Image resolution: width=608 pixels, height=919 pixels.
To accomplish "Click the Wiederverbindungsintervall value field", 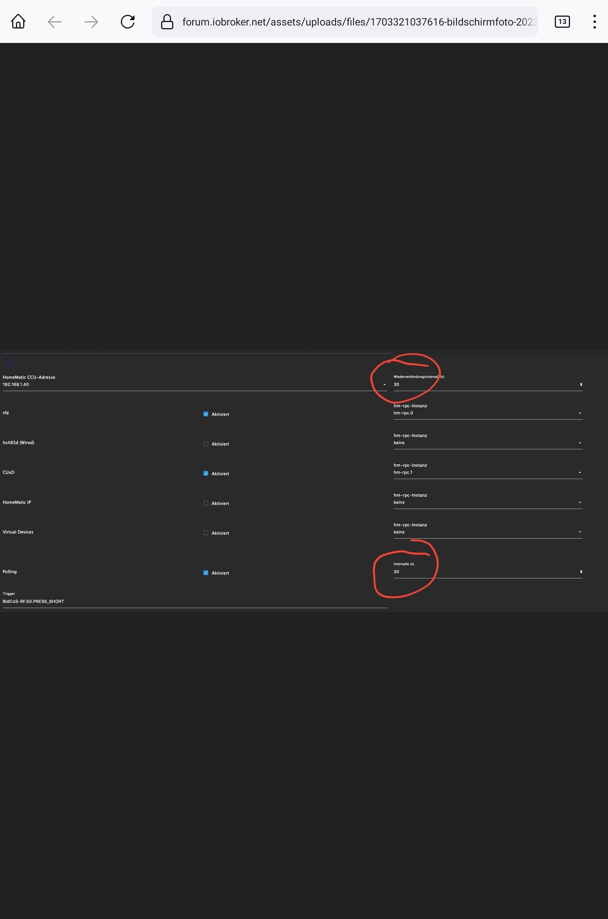I will point(485,384).
